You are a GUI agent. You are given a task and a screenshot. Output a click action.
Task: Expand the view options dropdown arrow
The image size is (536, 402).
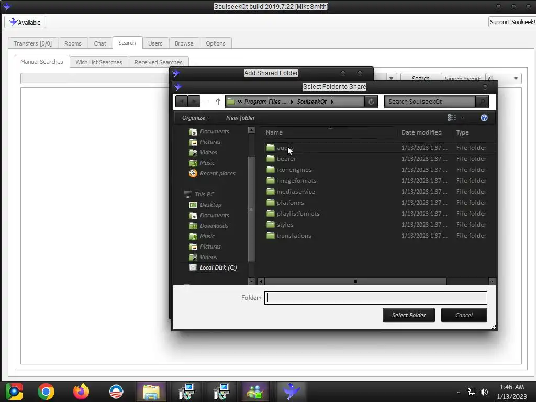pos(463,118)
